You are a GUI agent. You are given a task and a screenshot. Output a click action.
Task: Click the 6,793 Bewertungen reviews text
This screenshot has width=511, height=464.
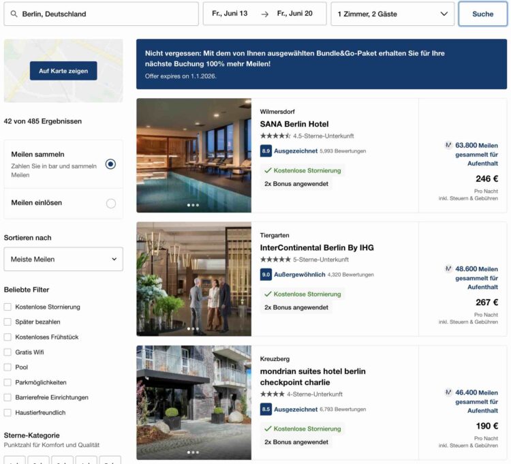(343, 409)
